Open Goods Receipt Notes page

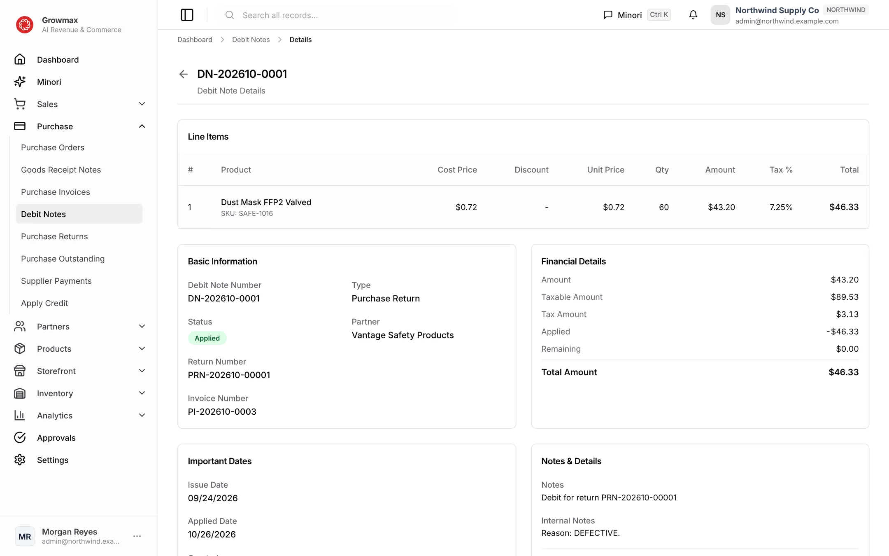click(79, 170)
